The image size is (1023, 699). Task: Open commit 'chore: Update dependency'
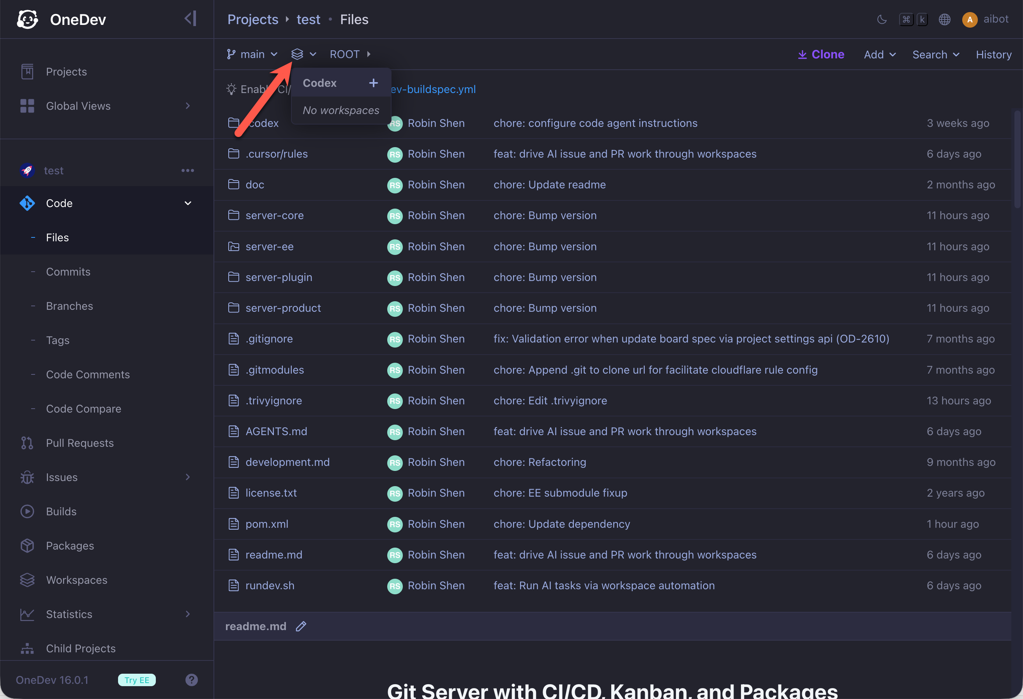point(562,524)
